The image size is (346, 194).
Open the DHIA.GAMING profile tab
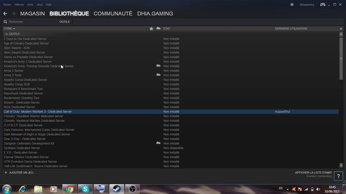(x=155, y=13)
